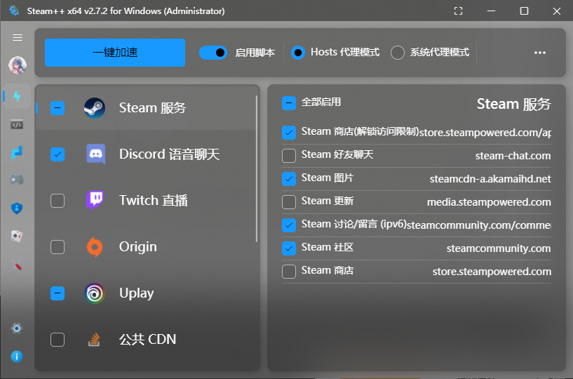Select the Origin list item label
The height and width of the screenshot is (379, 573).
click(x=137, y=247)
